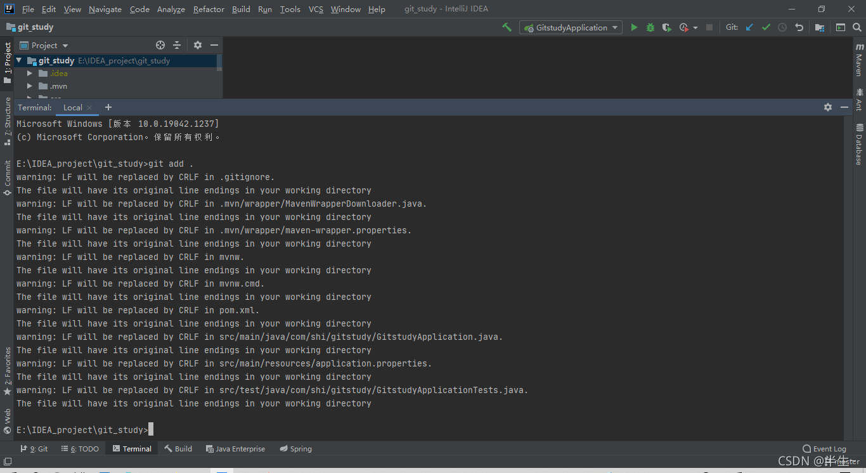
Task: Open the File menu
Action: (x=28, y=9)
